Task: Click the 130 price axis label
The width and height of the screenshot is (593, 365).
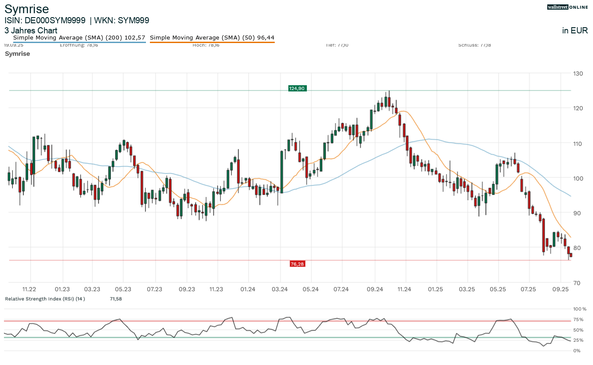Action: point(578,73)
